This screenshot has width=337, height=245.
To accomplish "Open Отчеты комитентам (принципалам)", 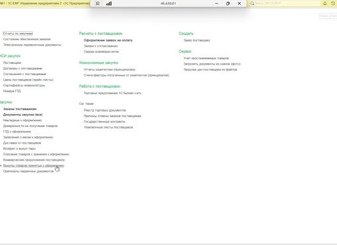I will click(x=109, y=70).
